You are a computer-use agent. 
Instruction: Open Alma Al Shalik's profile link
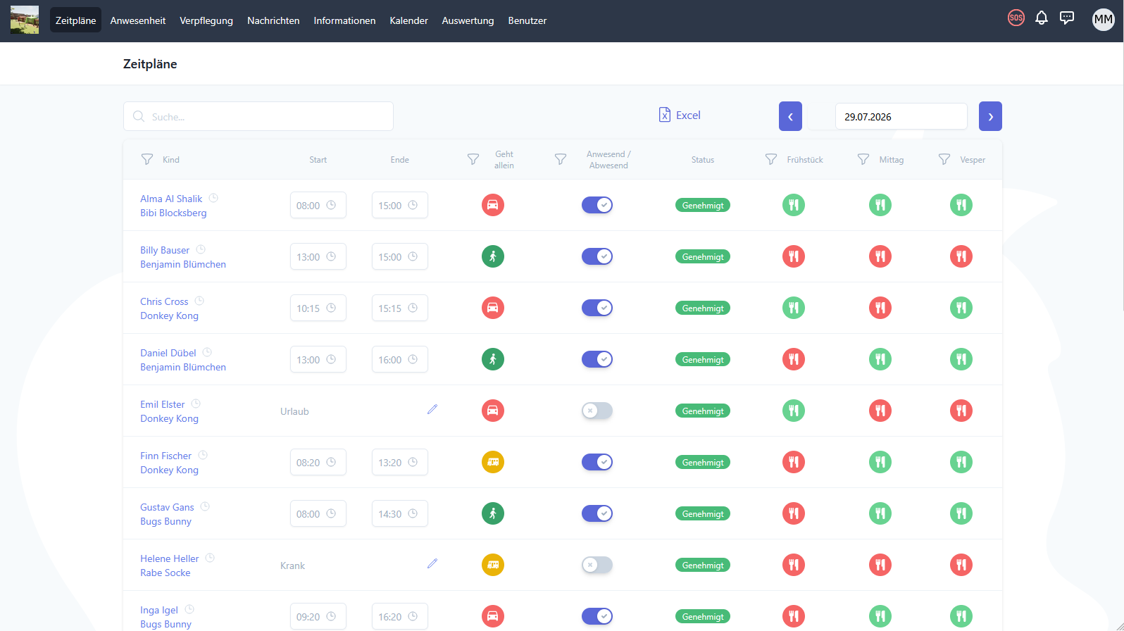pyautogui.click(x=171, y=199)
